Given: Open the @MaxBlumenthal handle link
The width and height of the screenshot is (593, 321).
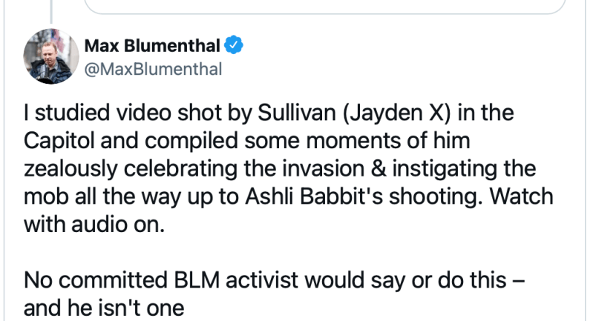Looking at the screenshot, I should tap(142, 69).
